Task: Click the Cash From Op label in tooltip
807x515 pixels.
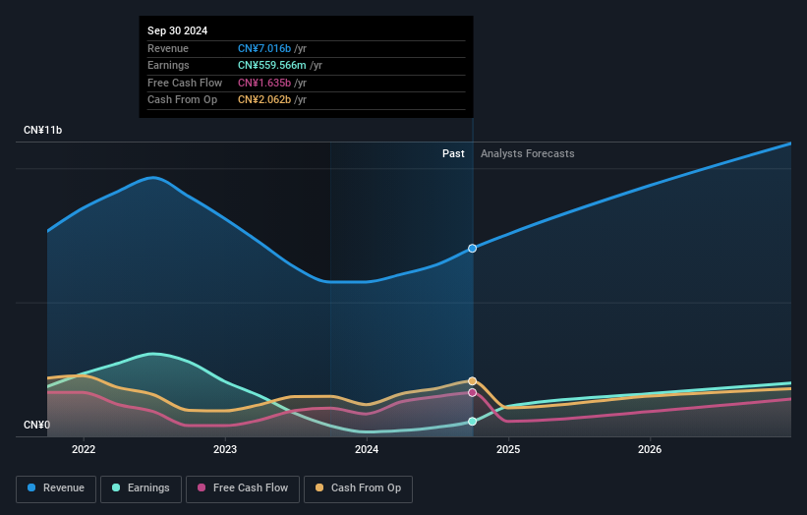Action: (x=182, y=100)
